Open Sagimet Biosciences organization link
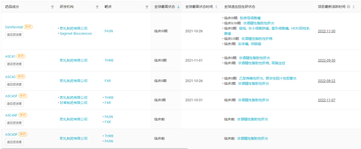The image size is (361, 149). coord(76,34)
